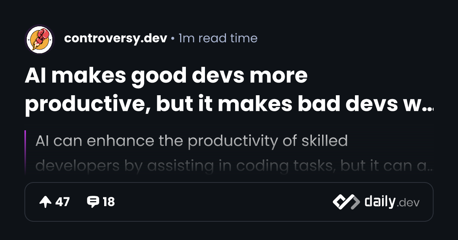Screen dimensions: 458x240
Task: Click the blank dark area above the avatar
Action: click(x=40, y=11)
